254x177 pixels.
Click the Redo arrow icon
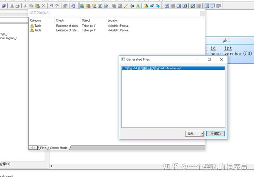[x=57, y=6]
